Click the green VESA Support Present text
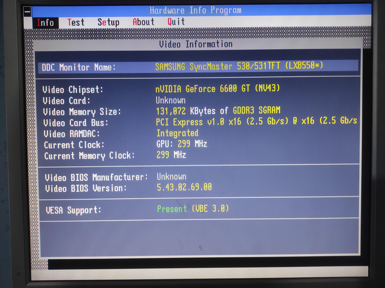The width and height of the screenshot is (385, 288). click(x=172, y=209)
